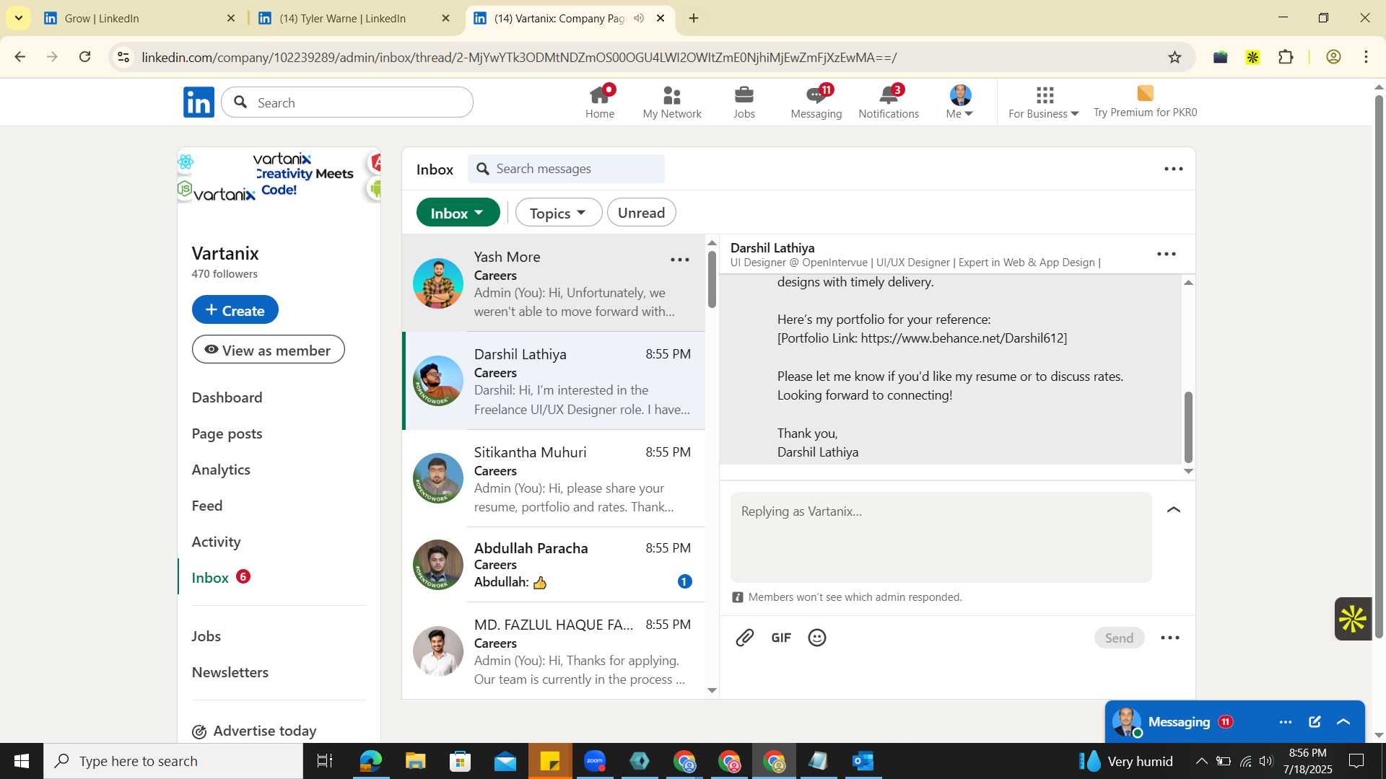Screen dimensions: 1386x779
Task: Click the Search messages field
Action: 566,169
